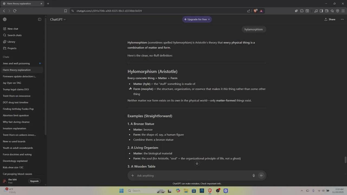This screenshot has width=347, height=195.
Task: Open the 'Innatism explanation' chat
Action: coord(22,128)
